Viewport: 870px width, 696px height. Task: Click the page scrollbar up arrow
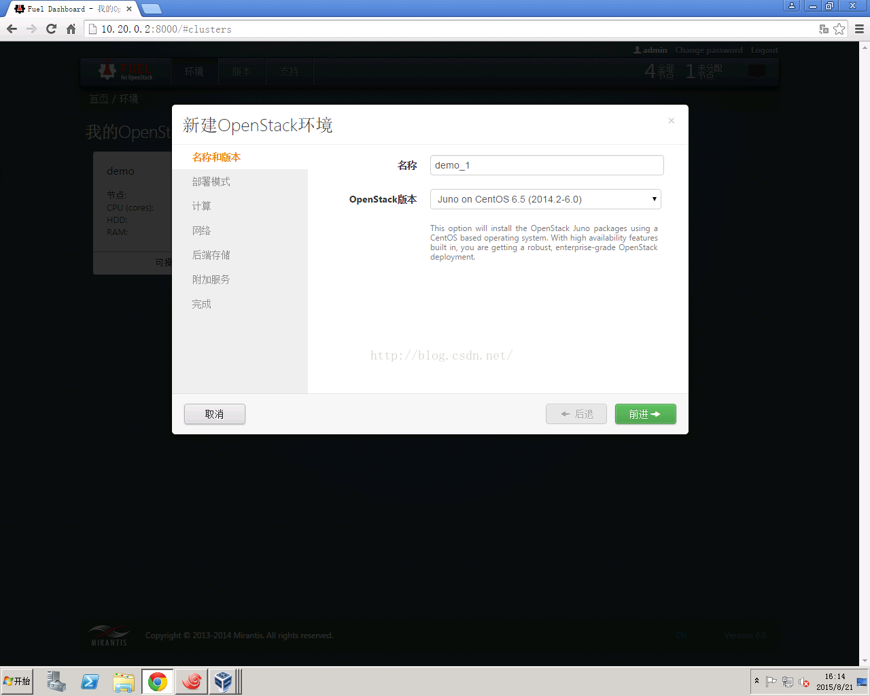click(865, 47)
